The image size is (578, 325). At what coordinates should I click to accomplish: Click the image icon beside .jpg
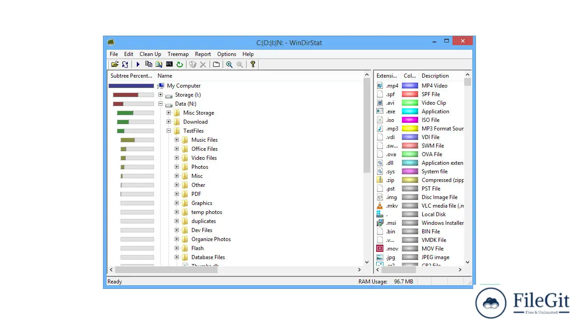(x=380, y=257)
